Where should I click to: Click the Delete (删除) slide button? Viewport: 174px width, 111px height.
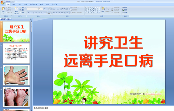tap(22, 12)
